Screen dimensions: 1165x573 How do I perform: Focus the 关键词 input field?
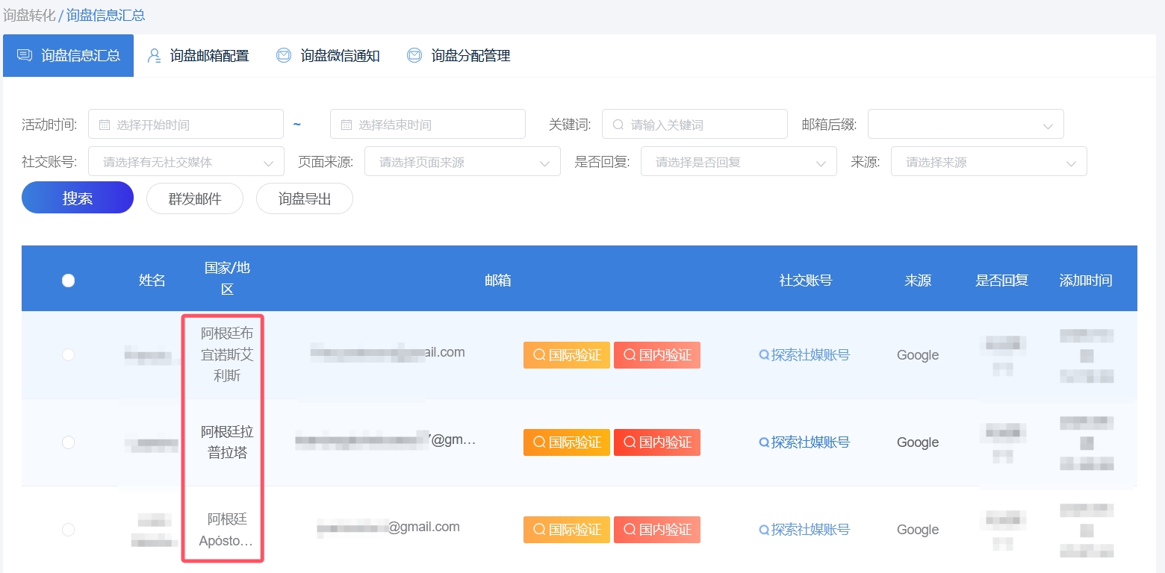coord(702,125)
